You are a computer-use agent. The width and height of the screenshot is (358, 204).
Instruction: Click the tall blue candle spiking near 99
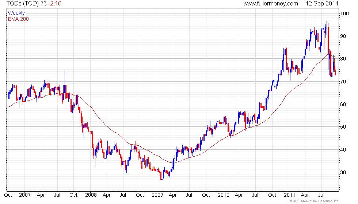pos(313,25)
